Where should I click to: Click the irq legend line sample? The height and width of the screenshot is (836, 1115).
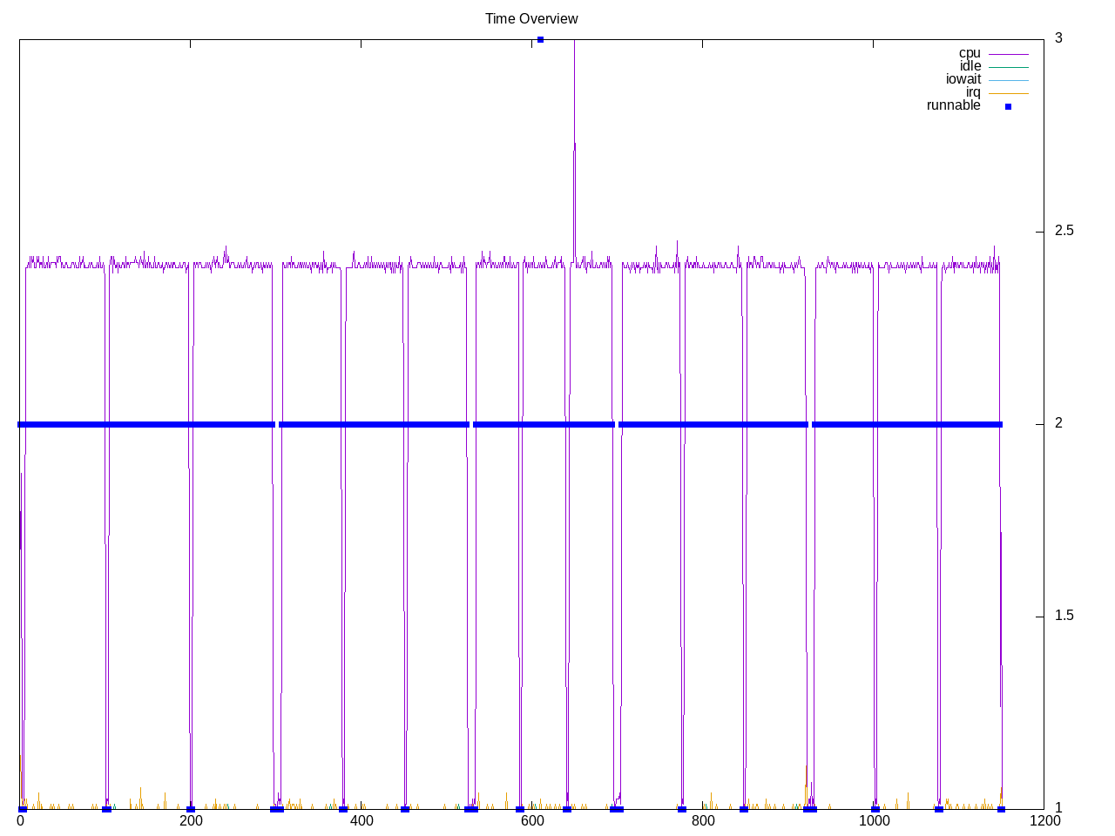coord(1008,93)
